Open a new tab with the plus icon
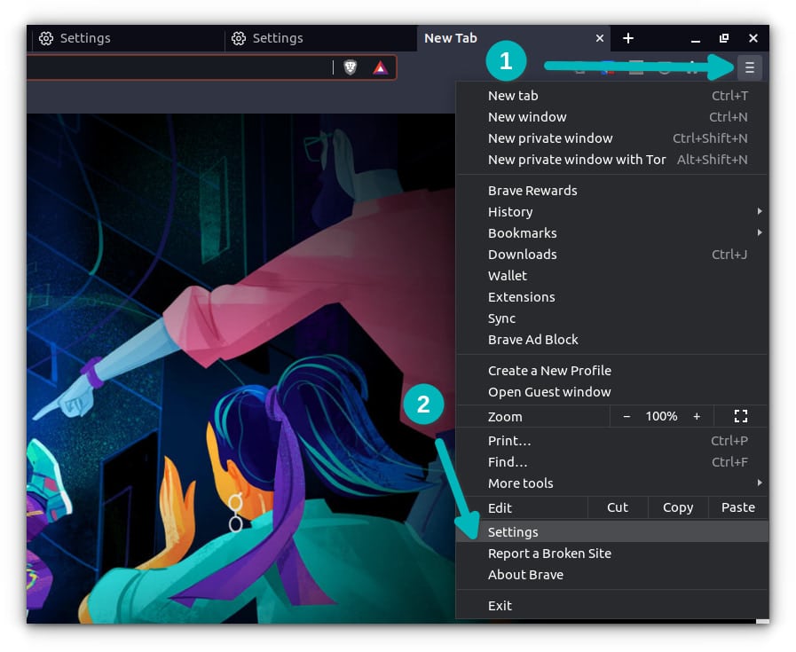 pos(628,38)
